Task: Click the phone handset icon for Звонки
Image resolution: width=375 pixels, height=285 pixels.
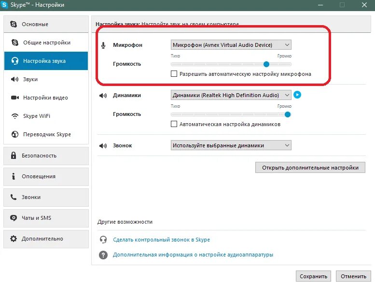Action: point(14,197)
